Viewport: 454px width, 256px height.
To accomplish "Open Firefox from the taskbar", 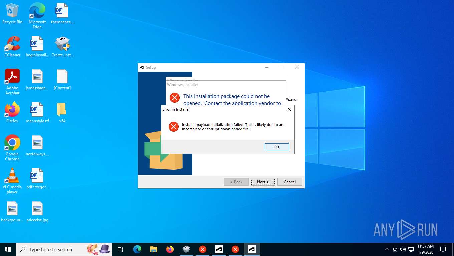I will pos(170,249).
